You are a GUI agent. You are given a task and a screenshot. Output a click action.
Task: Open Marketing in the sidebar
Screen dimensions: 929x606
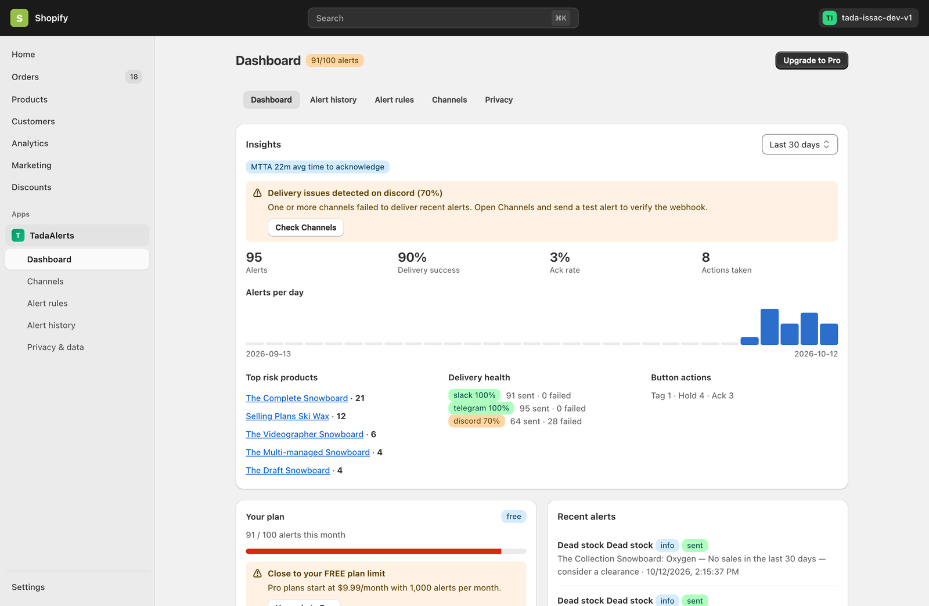coord(77,165)
